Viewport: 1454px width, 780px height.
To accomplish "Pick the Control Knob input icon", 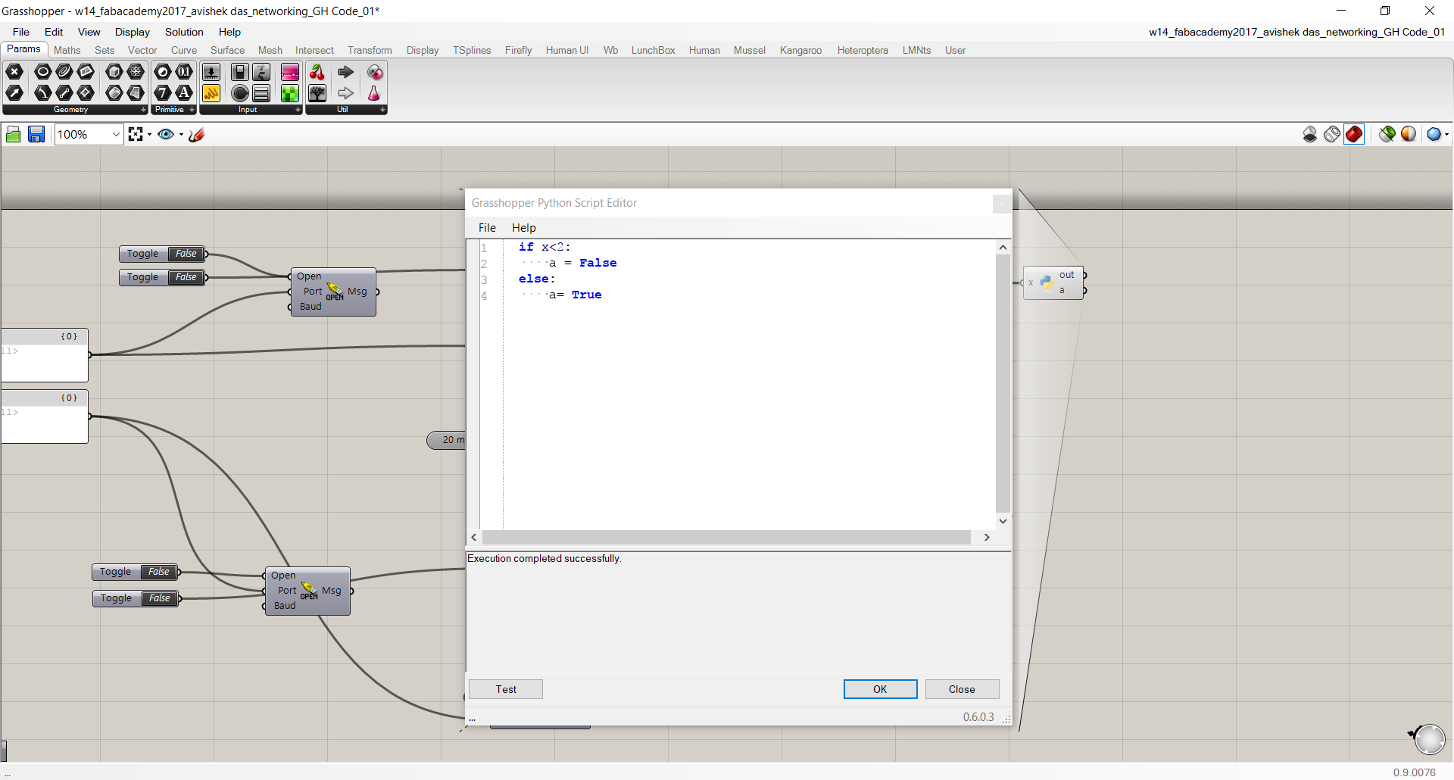I will click(x=240, y=93).
